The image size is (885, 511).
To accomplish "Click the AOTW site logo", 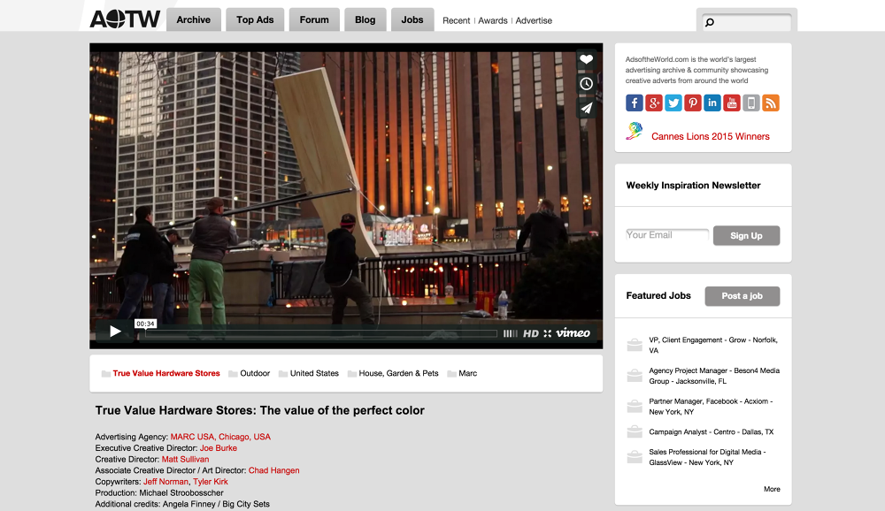I will 126,19.
